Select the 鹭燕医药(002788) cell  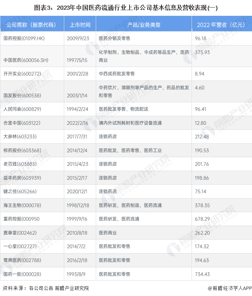coord(32,260)
